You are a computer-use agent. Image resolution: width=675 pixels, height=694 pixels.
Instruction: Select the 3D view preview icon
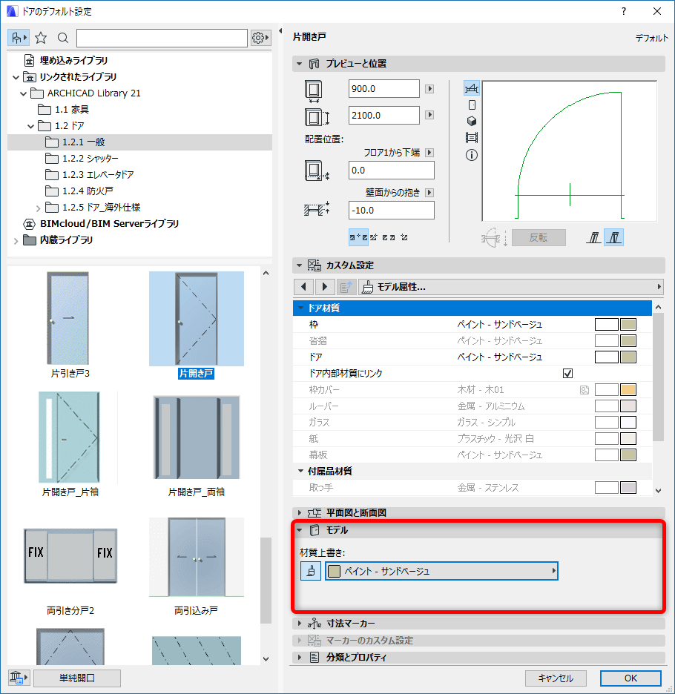[472, 122]
